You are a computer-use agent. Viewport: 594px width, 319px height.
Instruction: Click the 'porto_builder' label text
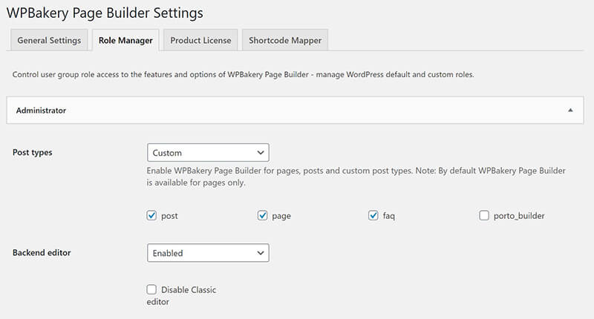point(519,216)
